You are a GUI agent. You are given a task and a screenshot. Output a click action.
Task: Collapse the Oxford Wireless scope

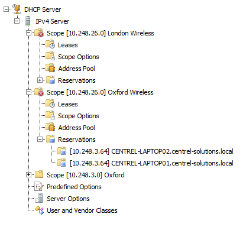tap(28, 92)
